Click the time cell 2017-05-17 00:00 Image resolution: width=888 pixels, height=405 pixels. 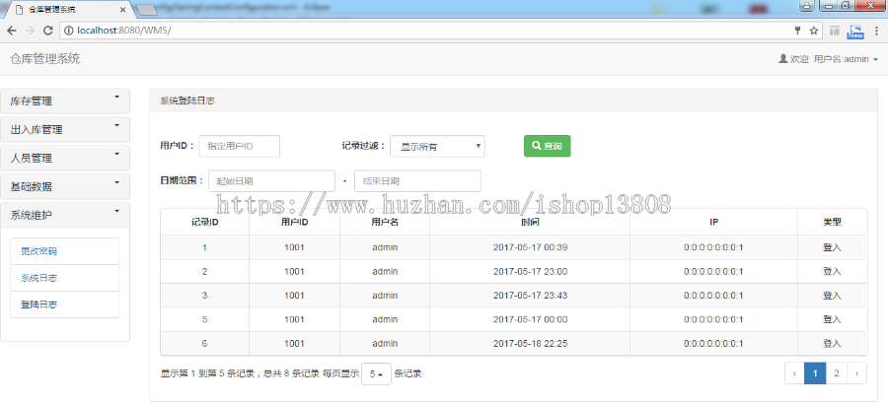530,319
